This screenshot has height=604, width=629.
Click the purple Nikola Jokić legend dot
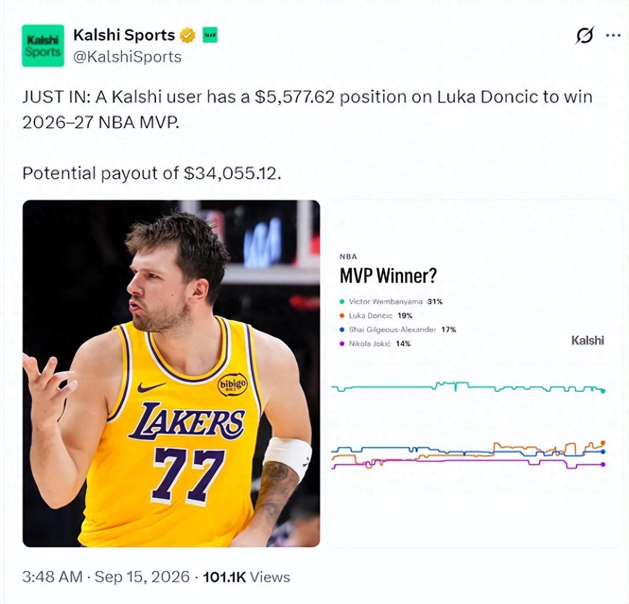(342, 344)
